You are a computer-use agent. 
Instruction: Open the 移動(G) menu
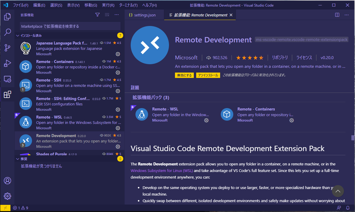[91, 5]
